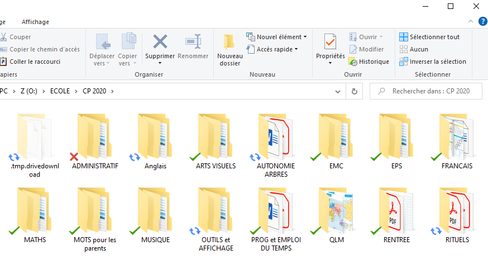Viewport: 488px width, 269px height.
Task: Click ECOLE in the breadcrumb path
Action: [x=60, y=91]
